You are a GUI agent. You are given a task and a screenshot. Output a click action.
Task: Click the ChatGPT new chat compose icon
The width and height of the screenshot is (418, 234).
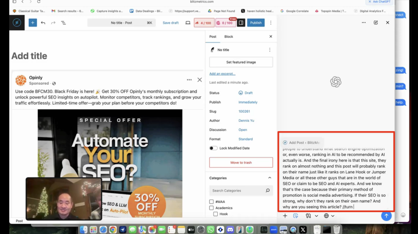(376, 23)
